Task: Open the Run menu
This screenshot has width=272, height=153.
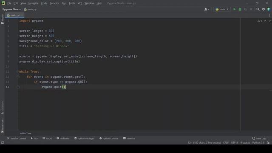Action: click(x=64, y=3)
